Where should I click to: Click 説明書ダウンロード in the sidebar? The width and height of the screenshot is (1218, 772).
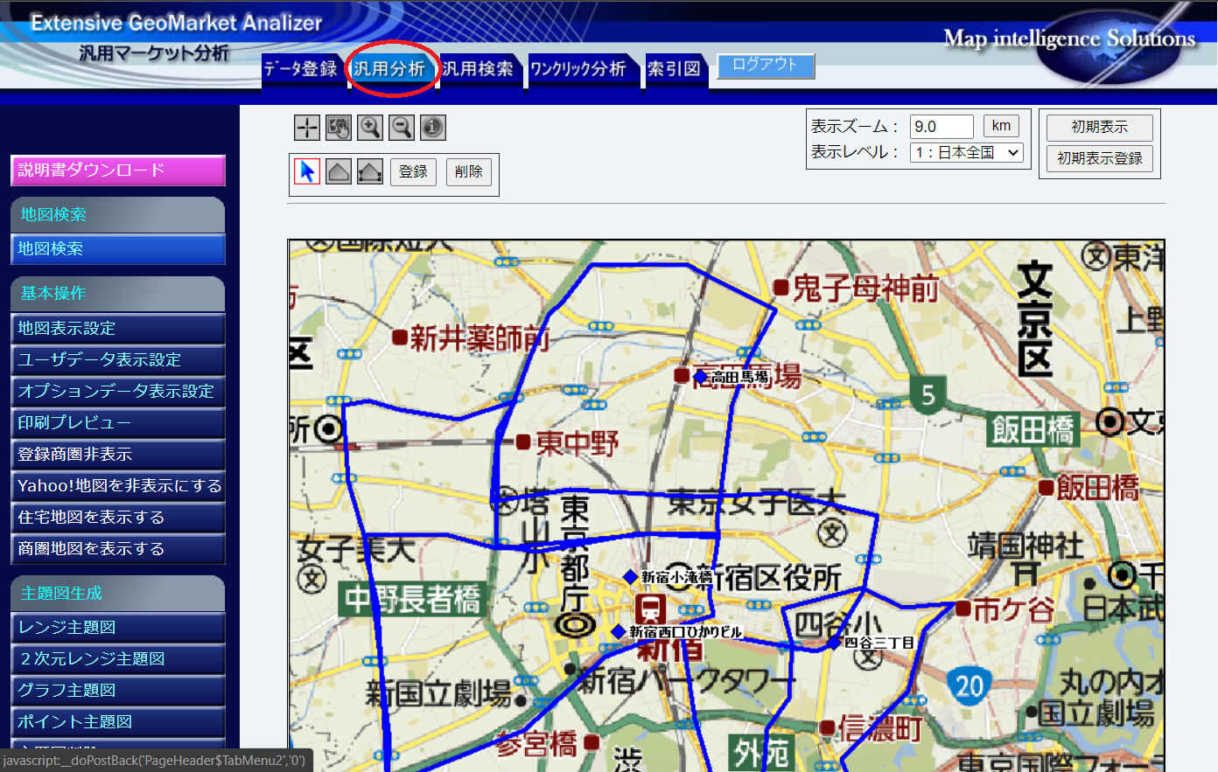(118, 170)
